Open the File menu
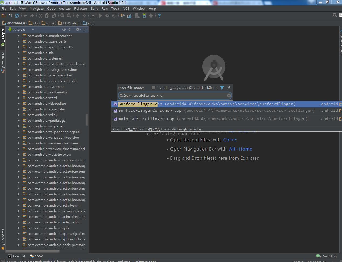This screenshot has height=262, width=342. (4, 8)
